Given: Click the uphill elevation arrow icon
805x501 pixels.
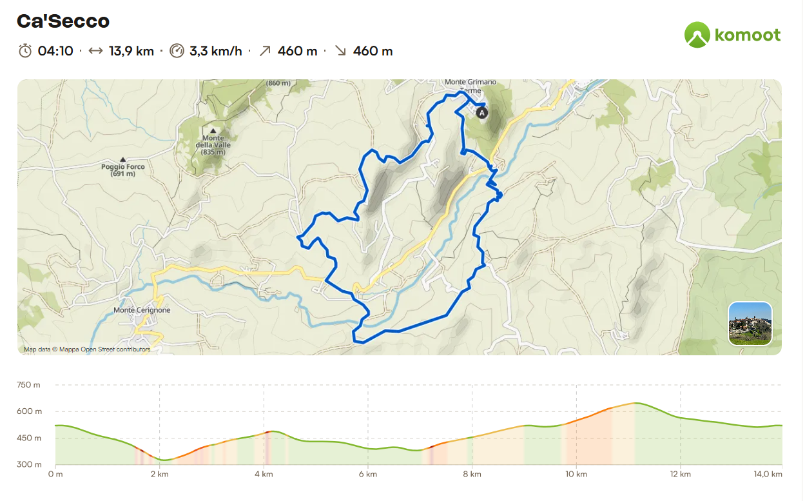Looking at the screenshot, I should 264,51.
